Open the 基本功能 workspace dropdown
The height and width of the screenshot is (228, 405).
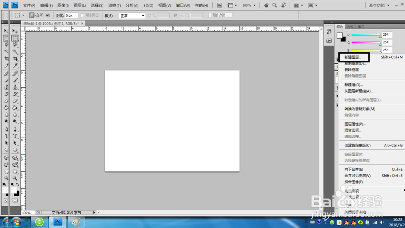tap(379, 5)
